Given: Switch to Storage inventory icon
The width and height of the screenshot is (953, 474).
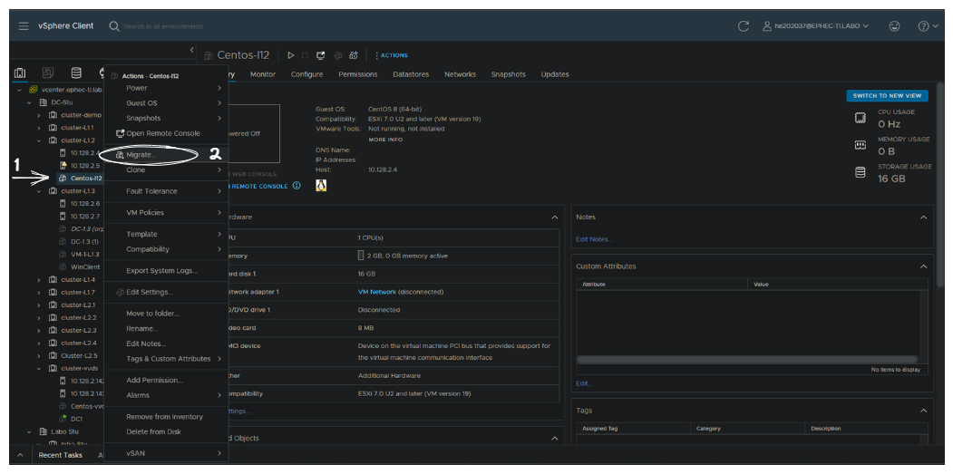Looking at the screenshot, I should 76,73.
